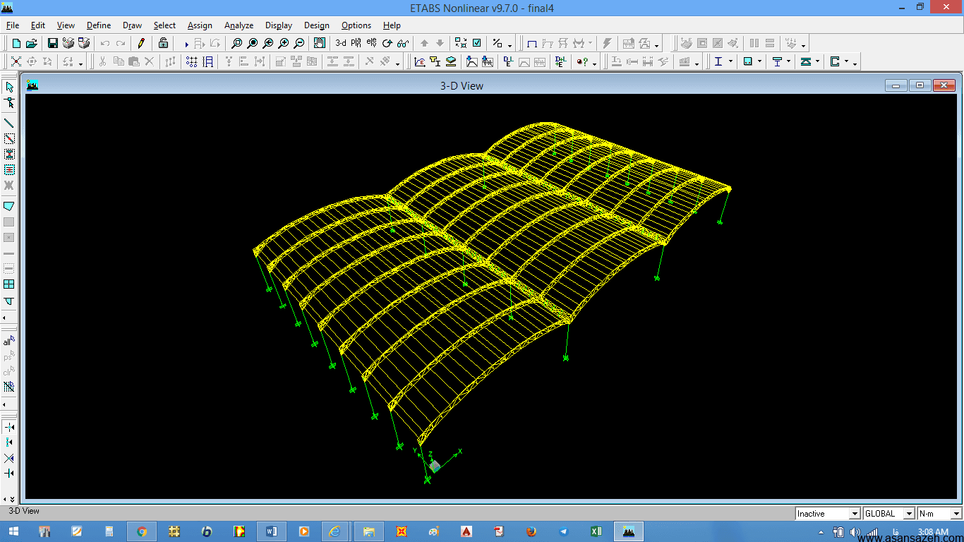Create a new model with New icon
The image size is (964, 542).
point(16,43)
